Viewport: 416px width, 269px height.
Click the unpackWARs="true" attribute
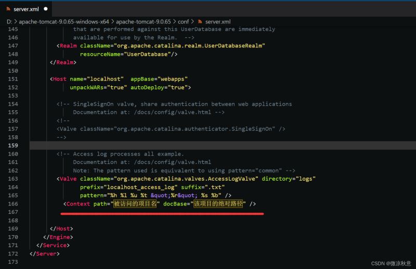[98, 87]
